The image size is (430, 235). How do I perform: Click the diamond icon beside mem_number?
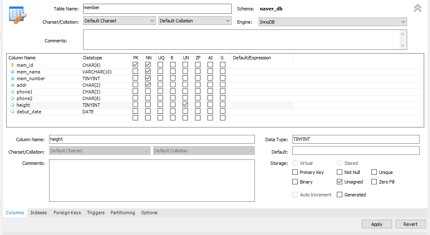[12, 78]
